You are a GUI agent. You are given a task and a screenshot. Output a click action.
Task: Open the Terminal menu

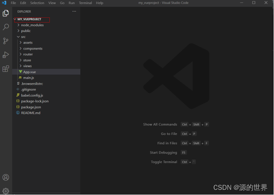click(x=86, y=3)
